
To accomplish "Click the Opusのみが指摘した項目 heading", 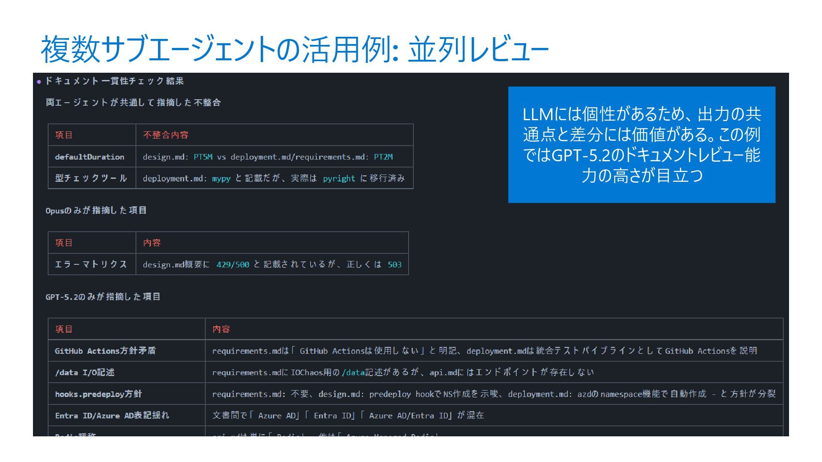I will click(x=96, y=210).
